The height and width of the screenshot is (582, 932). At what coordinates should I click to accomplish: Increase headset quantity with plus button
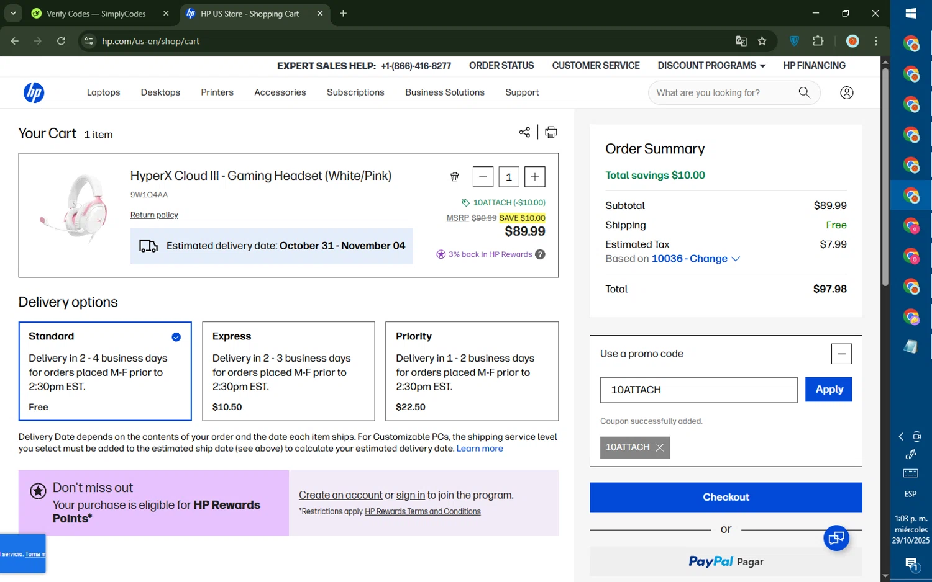(x=534, y=177)
